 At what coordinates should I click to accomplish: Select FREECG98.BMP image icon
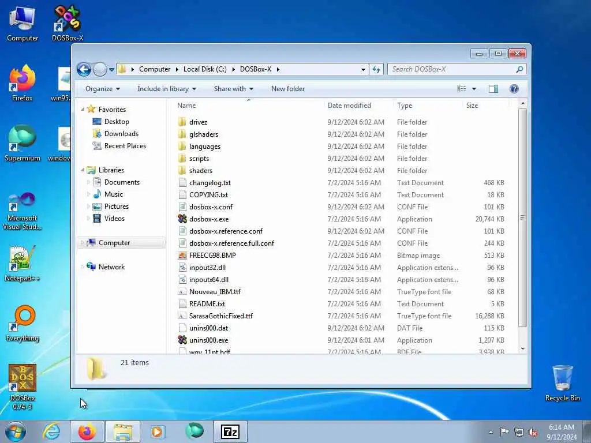[x=182, y=256]
